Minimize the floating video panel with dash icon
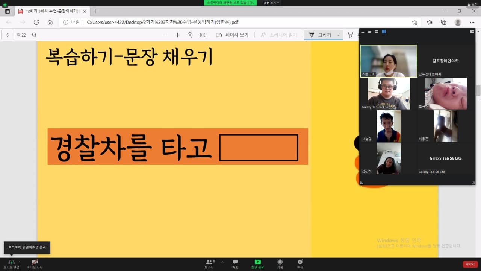481x271 pixels. (x=363, y=32)
